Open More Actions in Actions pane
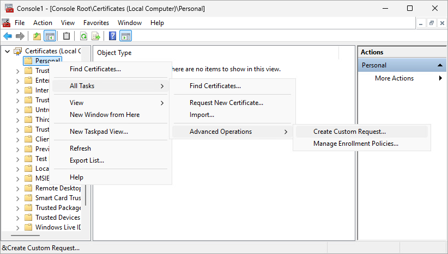The image size is (448, 254). click(x=394, y=78)
